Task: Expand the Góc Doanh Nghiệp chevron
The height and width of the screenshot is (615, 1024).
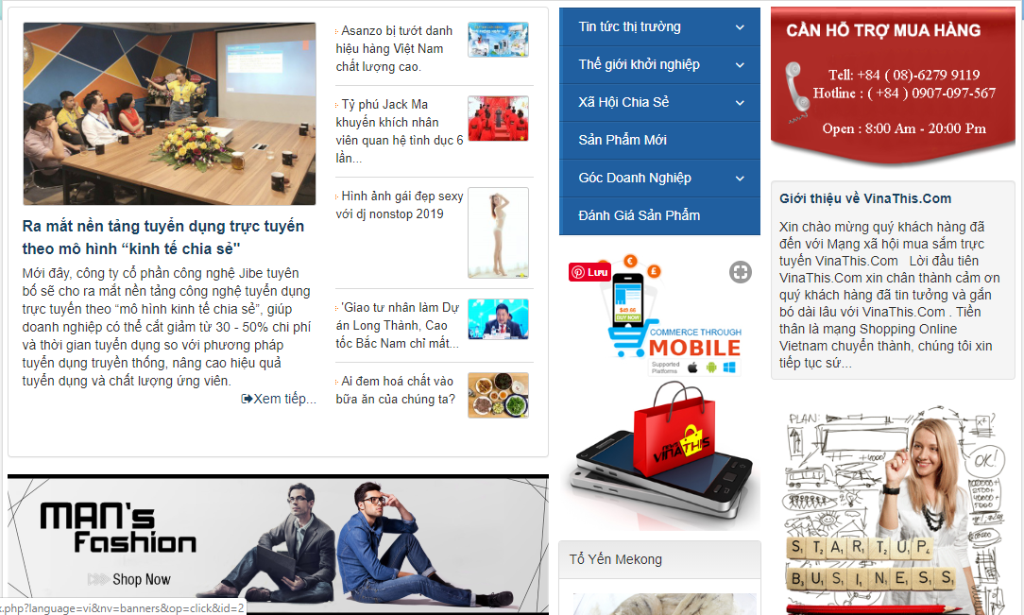Action: click(x=740, y=179)
